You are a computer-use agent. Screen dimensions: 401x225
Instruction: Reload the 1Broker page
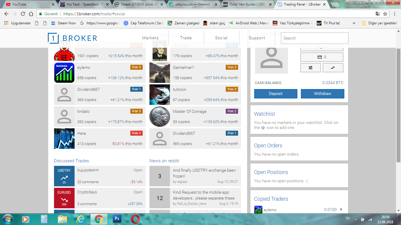pyautogui.click(x=23, y=14)
